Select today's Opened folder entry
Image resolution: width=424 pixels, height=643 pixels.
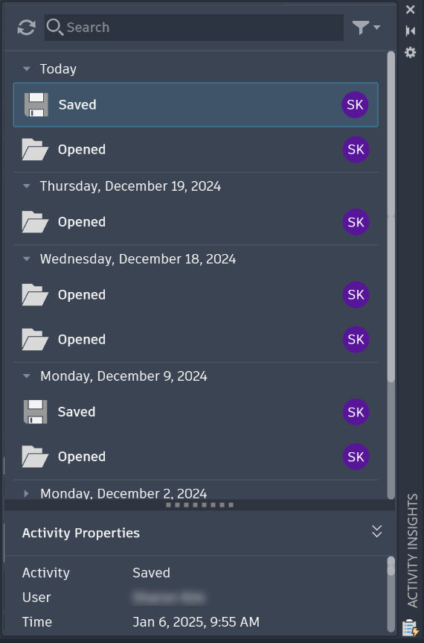(196, 149)
